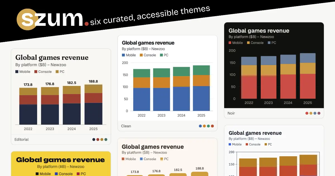Click Global games revenue title in Clean card
Image resolution: width=335 pixels, height=176 pixels.
pyautogui.click(x=148, y=43)
